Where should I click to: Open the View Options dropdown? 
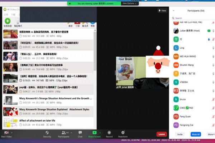(130, 4)
